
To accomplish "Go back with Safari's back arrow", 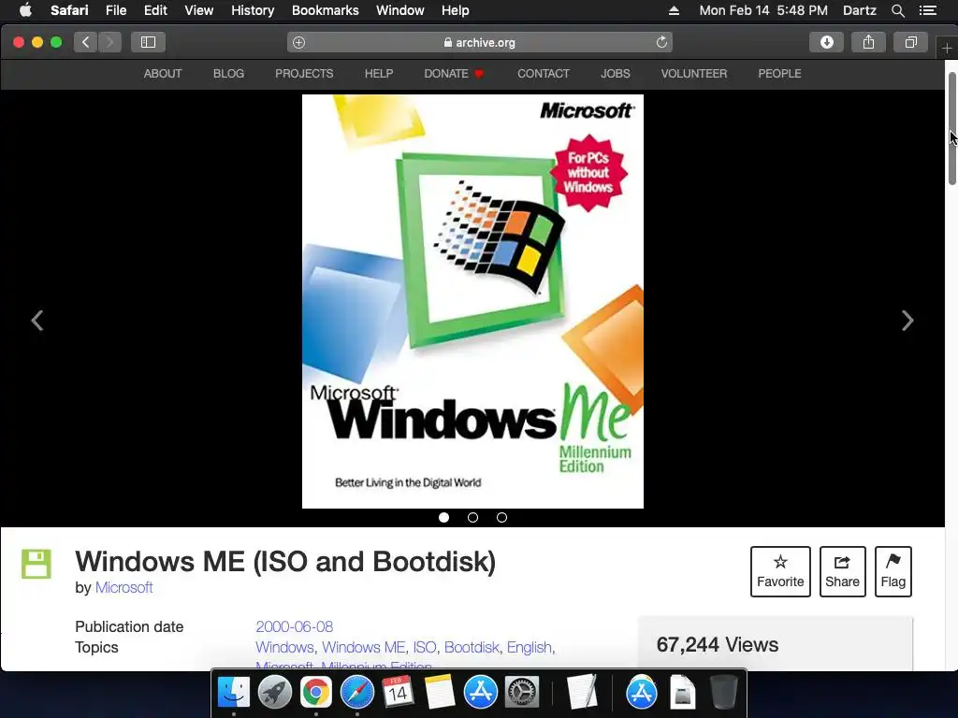I will pos(85,42).
